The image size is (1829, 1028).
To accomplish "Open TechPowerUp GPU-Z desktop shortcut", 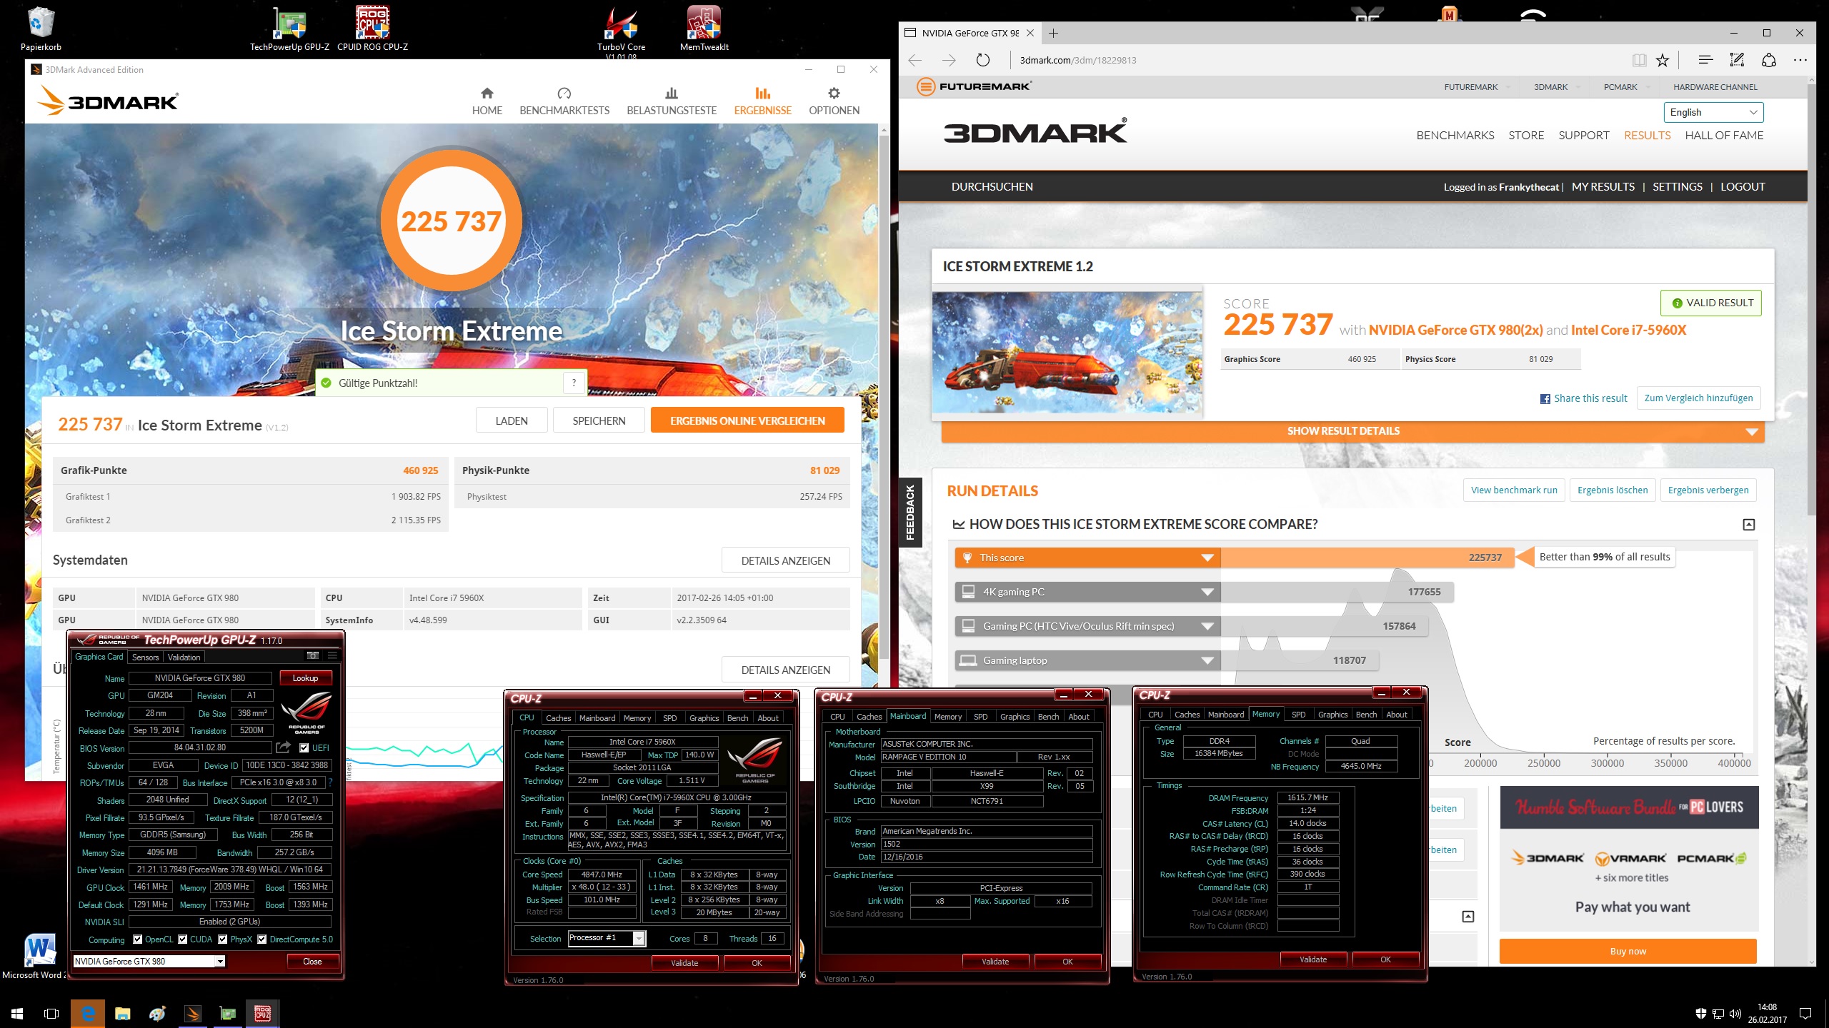I will pos(289,29).
